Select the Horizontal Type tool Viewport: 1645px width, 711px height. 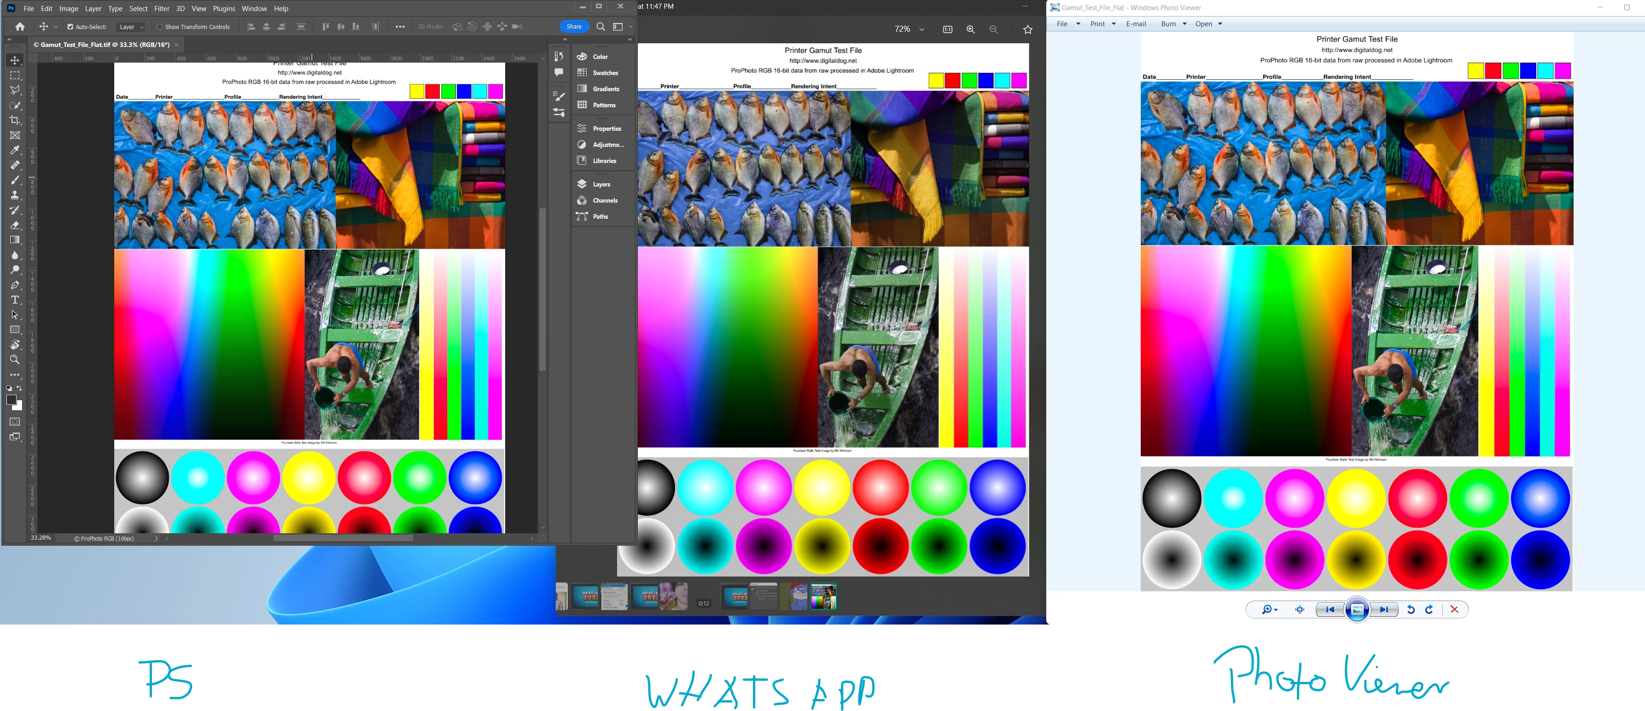pyautogui.click(x=15, y=300)
